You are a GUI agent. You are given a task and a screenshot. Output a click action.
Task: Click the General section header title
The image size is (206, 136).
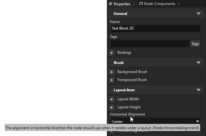point(121,14)
